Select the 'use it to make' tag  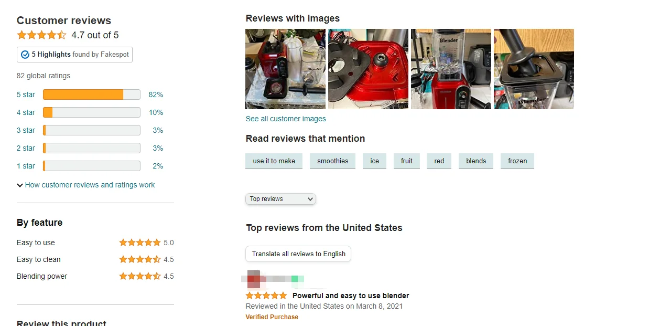274,161
